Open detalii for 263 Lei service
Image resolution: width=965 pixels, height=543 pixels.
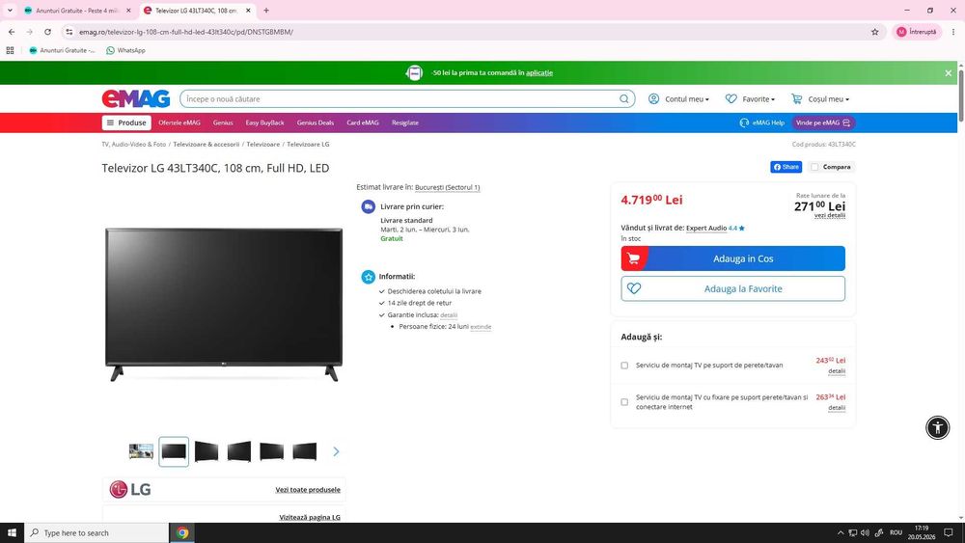click(837, 408)
